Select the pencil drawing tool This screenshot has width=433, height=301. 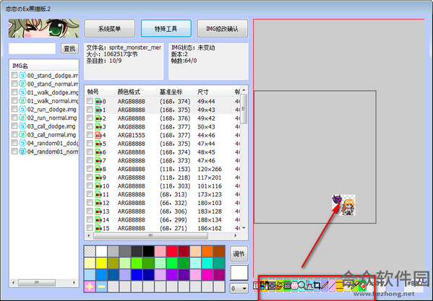click(325, 286)
